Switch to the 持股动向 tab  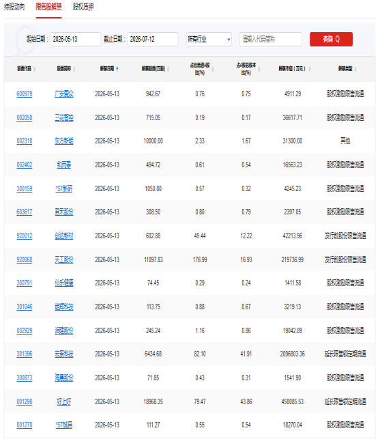(14, 7)
